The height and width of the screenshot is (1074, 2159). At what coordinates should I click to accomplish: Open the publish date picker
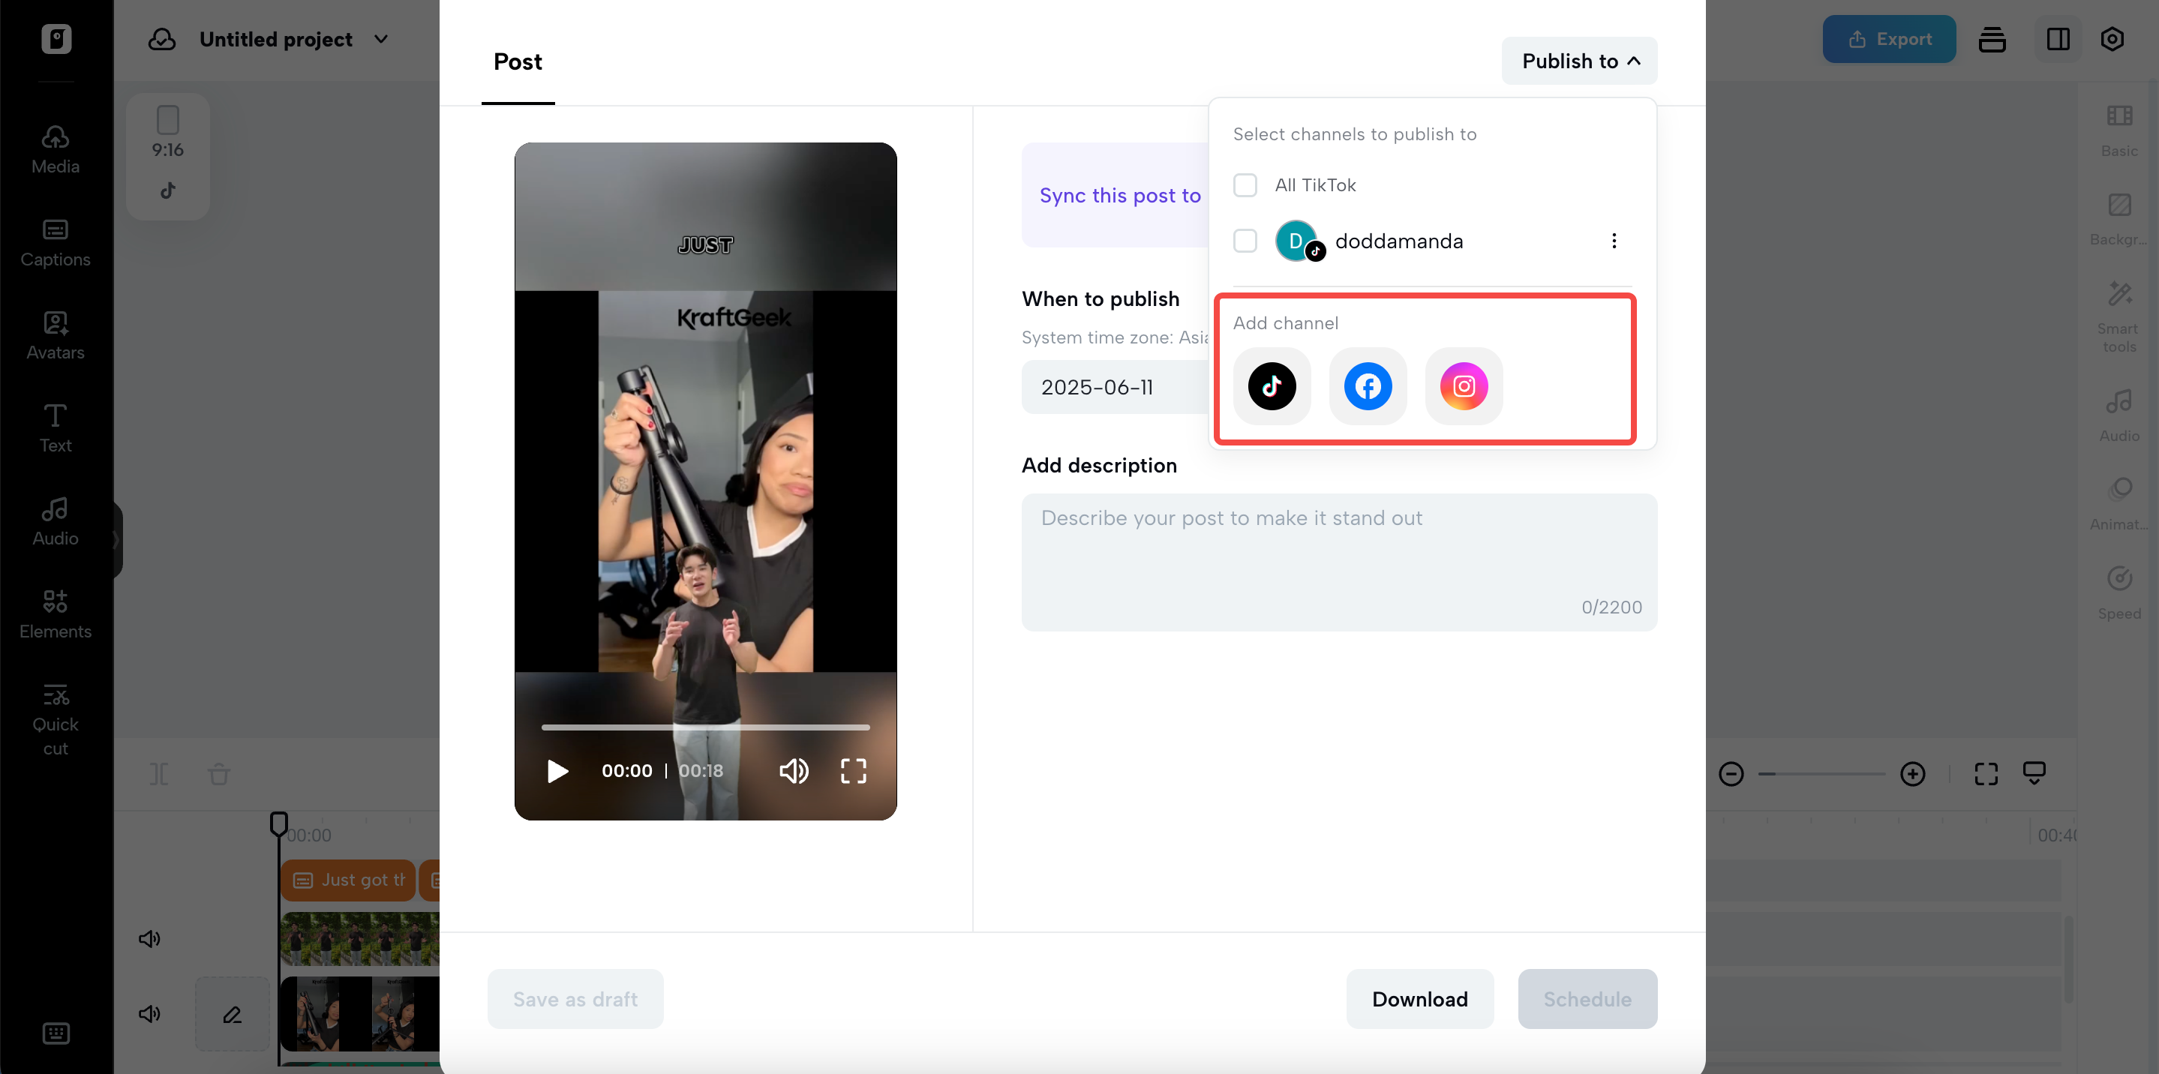click(x=1099, y=387)
